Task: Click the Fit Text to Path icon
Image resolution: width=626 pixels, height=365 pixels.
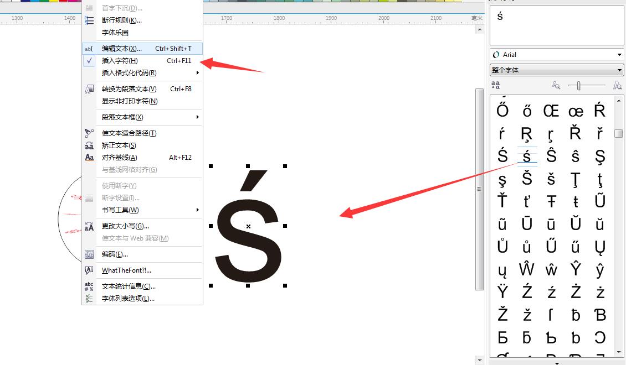Action: pos(89,133)
